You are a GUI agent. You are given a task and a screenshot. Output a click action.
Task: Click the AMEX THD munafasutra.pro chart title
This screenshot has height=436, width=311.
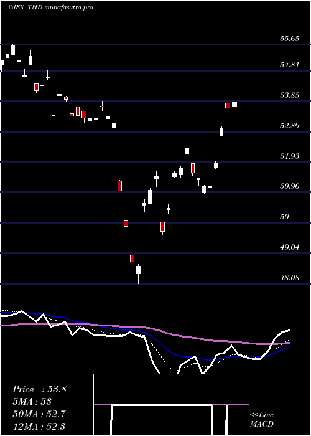pos(49,7)
